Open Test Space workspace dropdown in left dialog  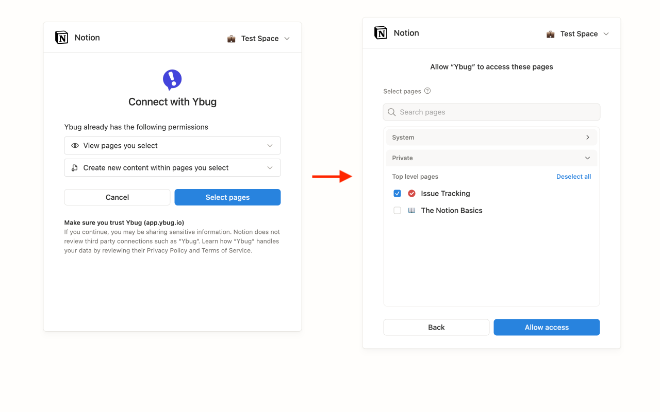click(259, 39)
